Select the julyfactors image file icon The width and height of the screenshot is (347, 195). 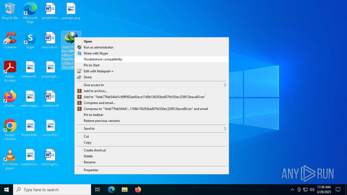pyautogui.click(x=30, y=158)
